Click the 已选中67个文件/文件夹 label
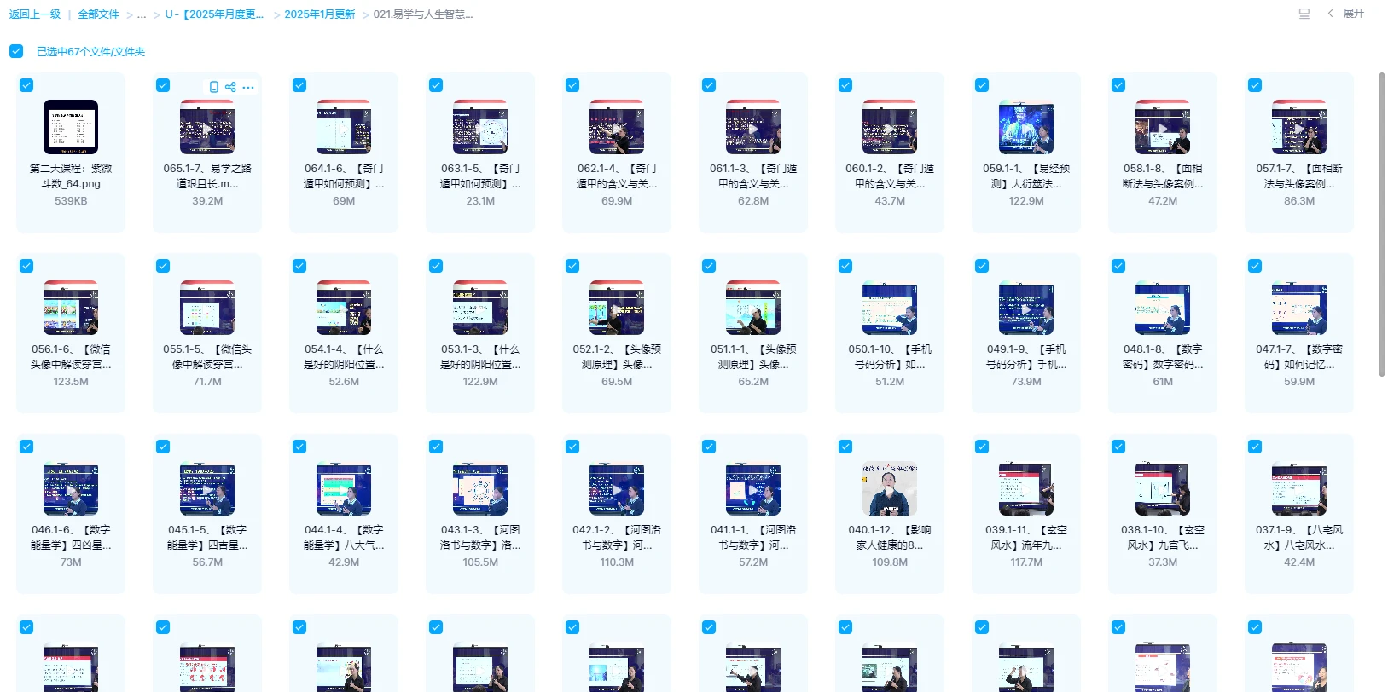Viewport: 1388px width, 692px height. coord(90,52)
